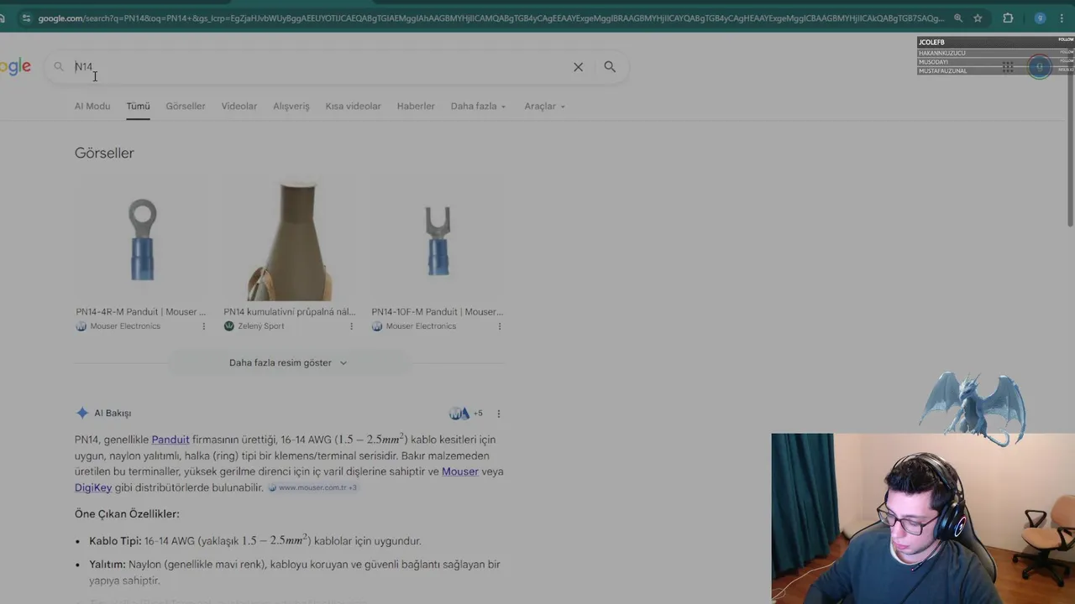
Task: Click the magnifier icon left of the PN14 query
Action: pos(59,66)
